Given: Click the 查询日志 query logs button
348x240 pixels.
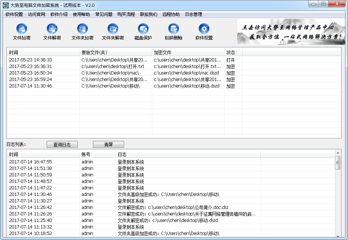Looking at the screenshot, I should [62, 144].
